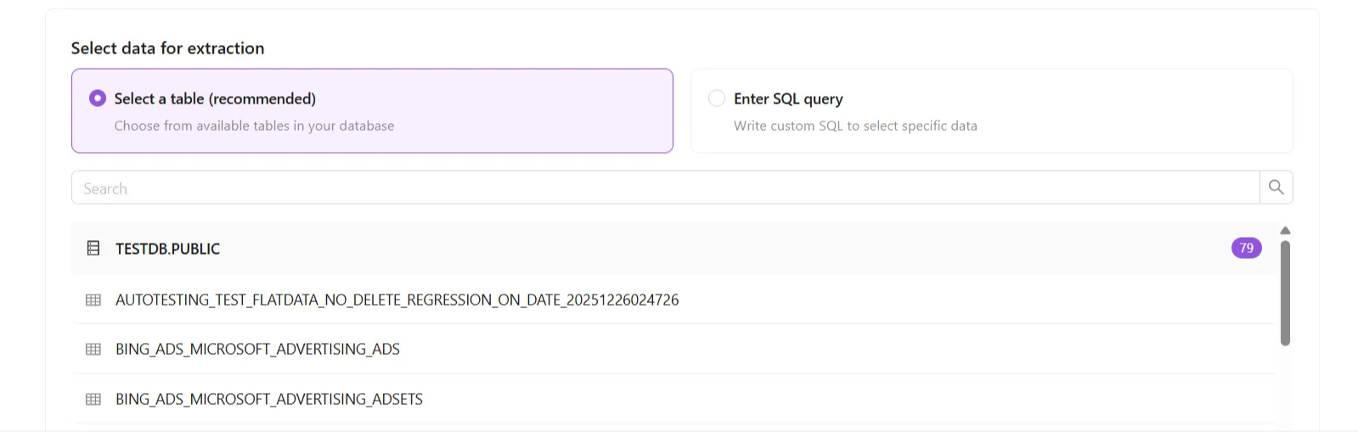
Task: Click the schema icon beside TESTDB.PUBLIC
Action: 93,249
